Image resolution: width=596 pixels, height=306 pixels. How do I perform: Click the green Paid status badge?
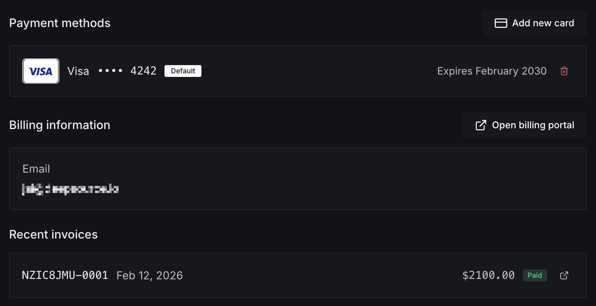pyautogui.click(x=534, y=275)
